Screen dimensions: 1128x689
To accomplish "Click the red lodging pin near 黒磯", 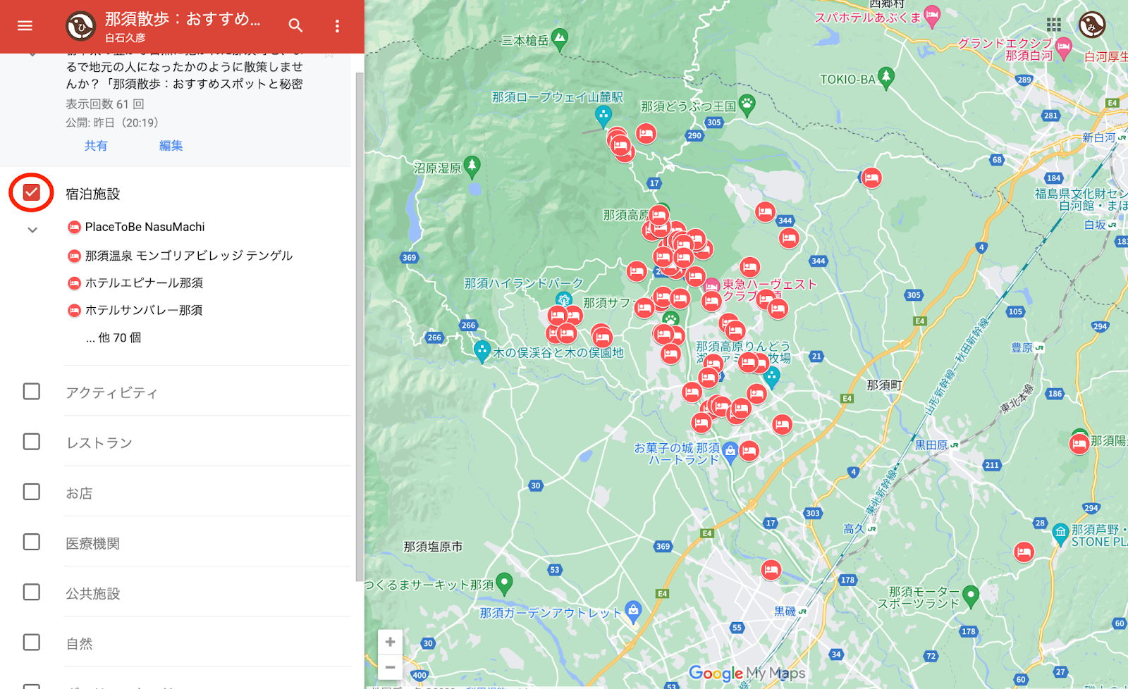I will pos(771,570).
